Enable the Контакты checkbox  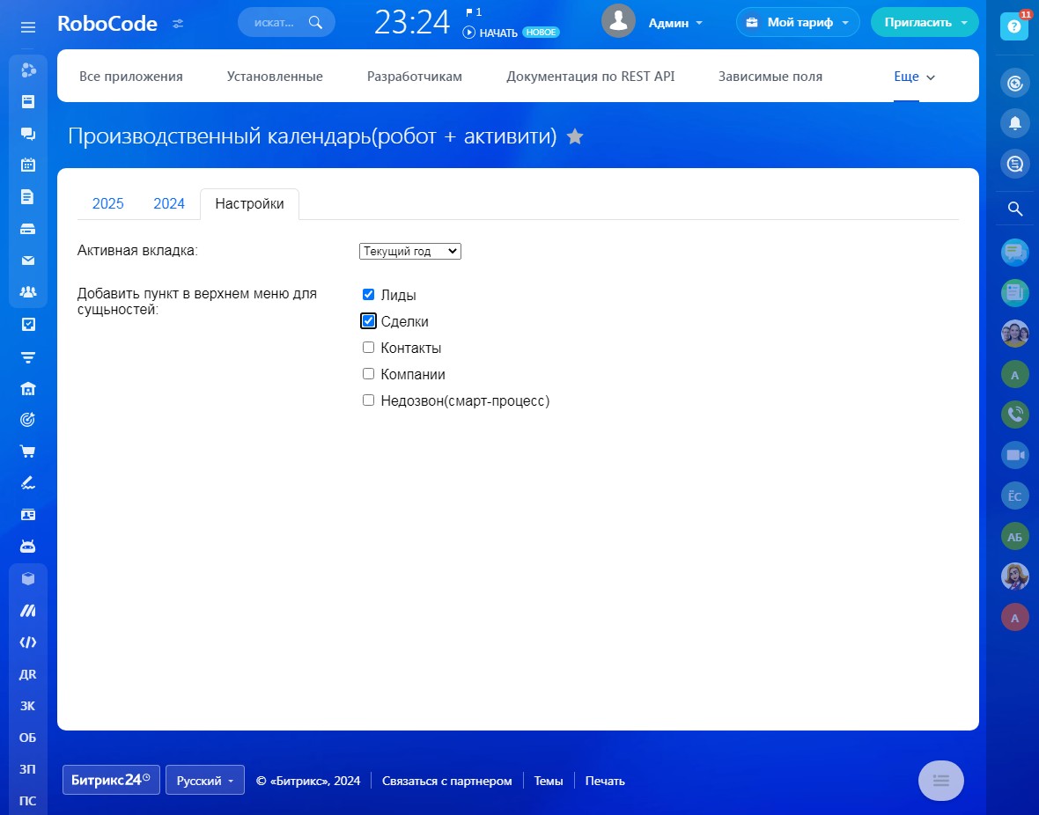tap(369, 348)
